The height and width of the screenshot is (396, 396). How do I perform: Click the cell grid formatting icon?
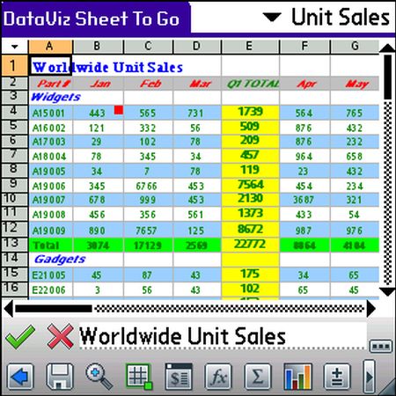point(139,377)
